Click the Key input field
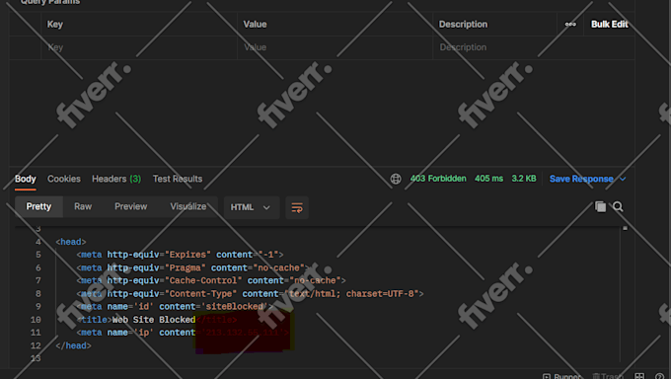Viewport: 671px width, 379px height. point(139,47)
